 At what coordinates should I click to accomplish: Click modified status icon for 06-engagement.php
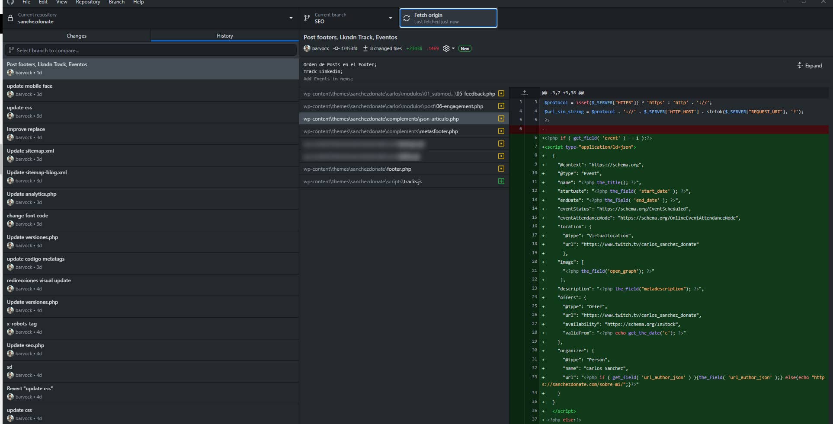pos(501,106)
